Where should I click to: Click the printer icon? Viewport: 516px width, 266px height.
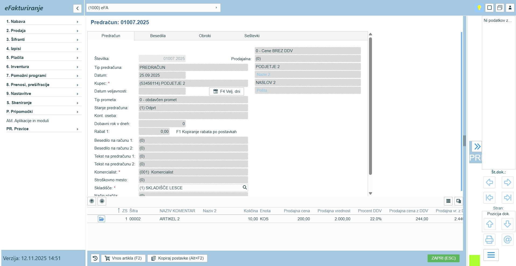489,239
